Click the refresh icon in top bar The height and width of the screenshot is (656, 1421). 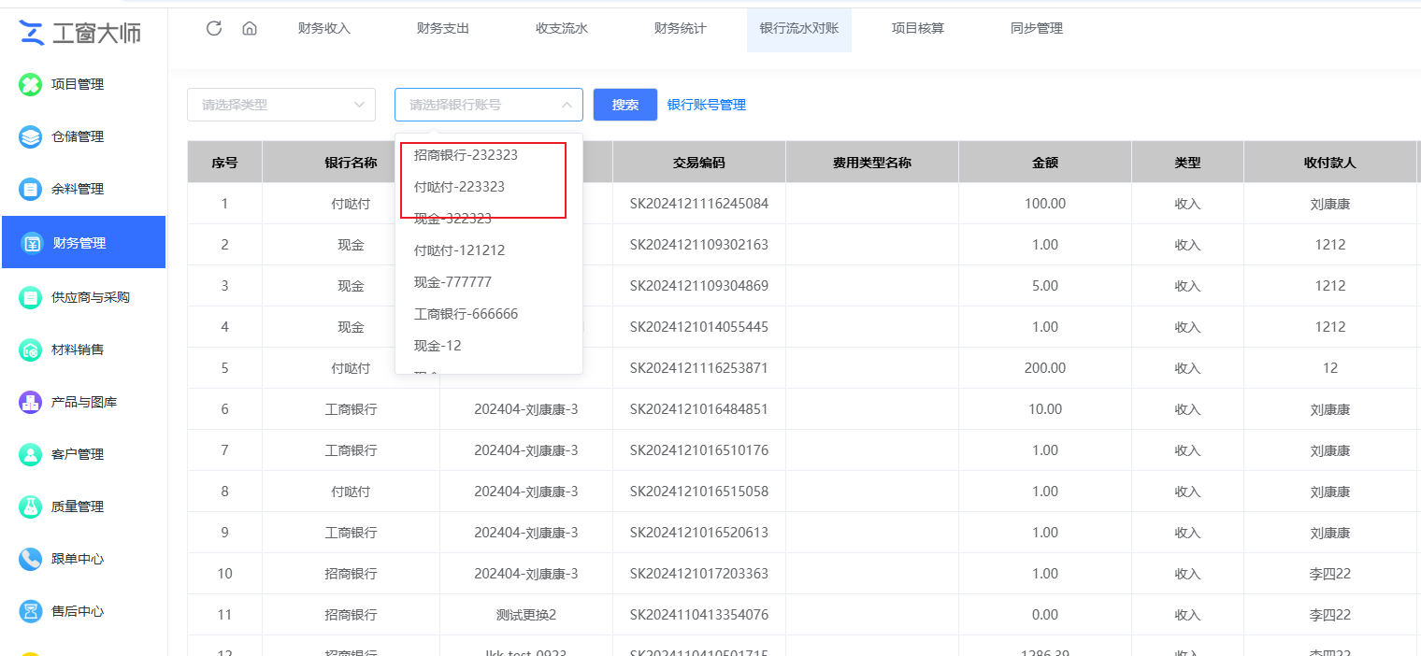click(214, 28)
